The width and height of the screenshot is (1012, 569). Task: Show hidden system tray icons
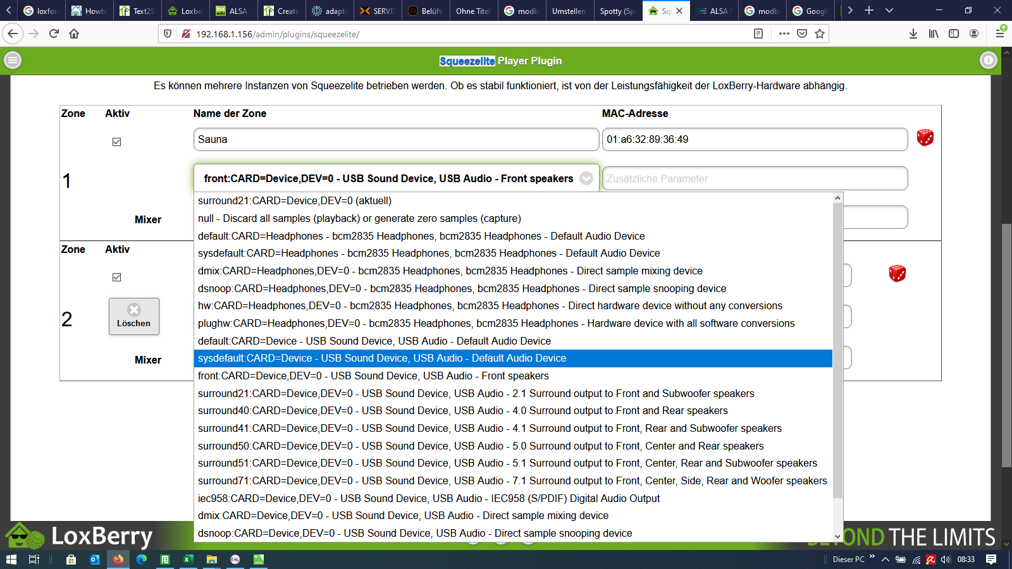(x=885, y=560)
